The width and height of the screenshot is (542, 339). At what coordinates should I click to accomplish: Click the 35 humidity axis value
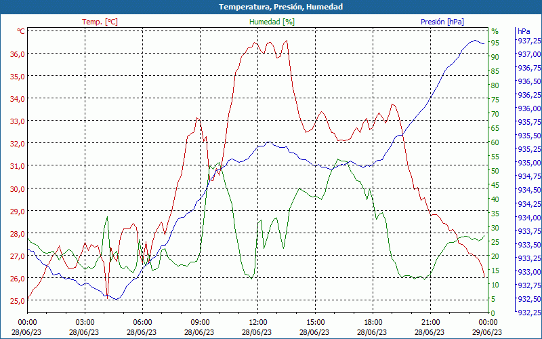[x=495, y=214]
